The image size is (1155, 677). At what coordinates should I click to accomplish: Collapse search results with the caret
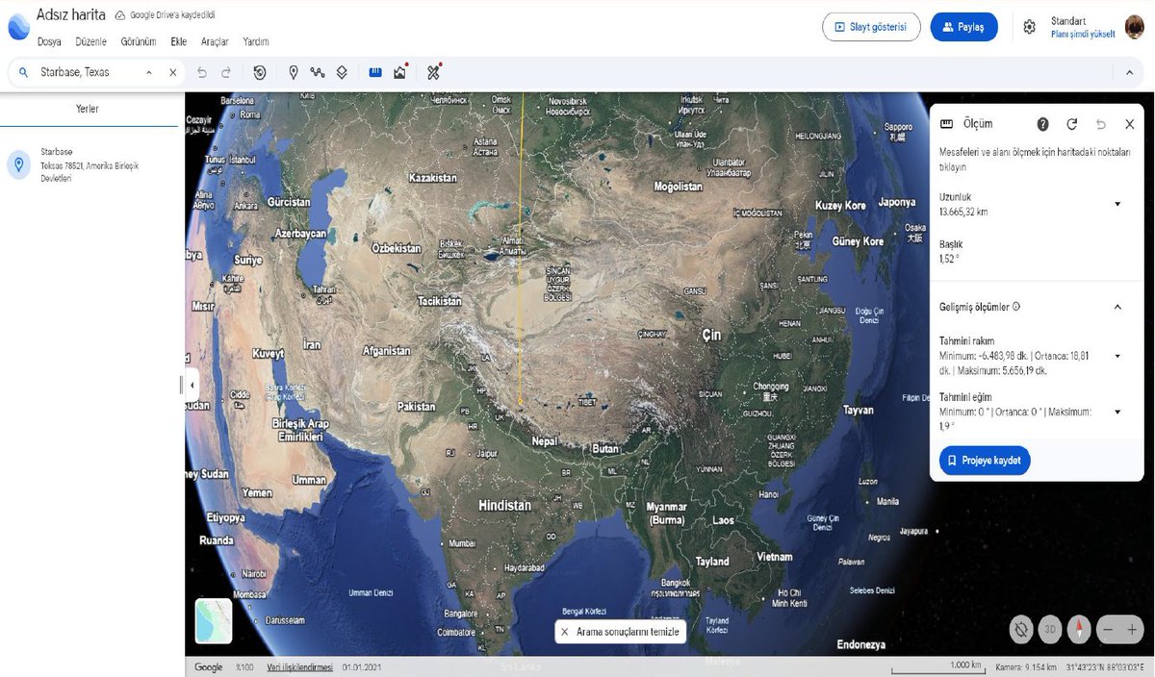pos(149,72)
